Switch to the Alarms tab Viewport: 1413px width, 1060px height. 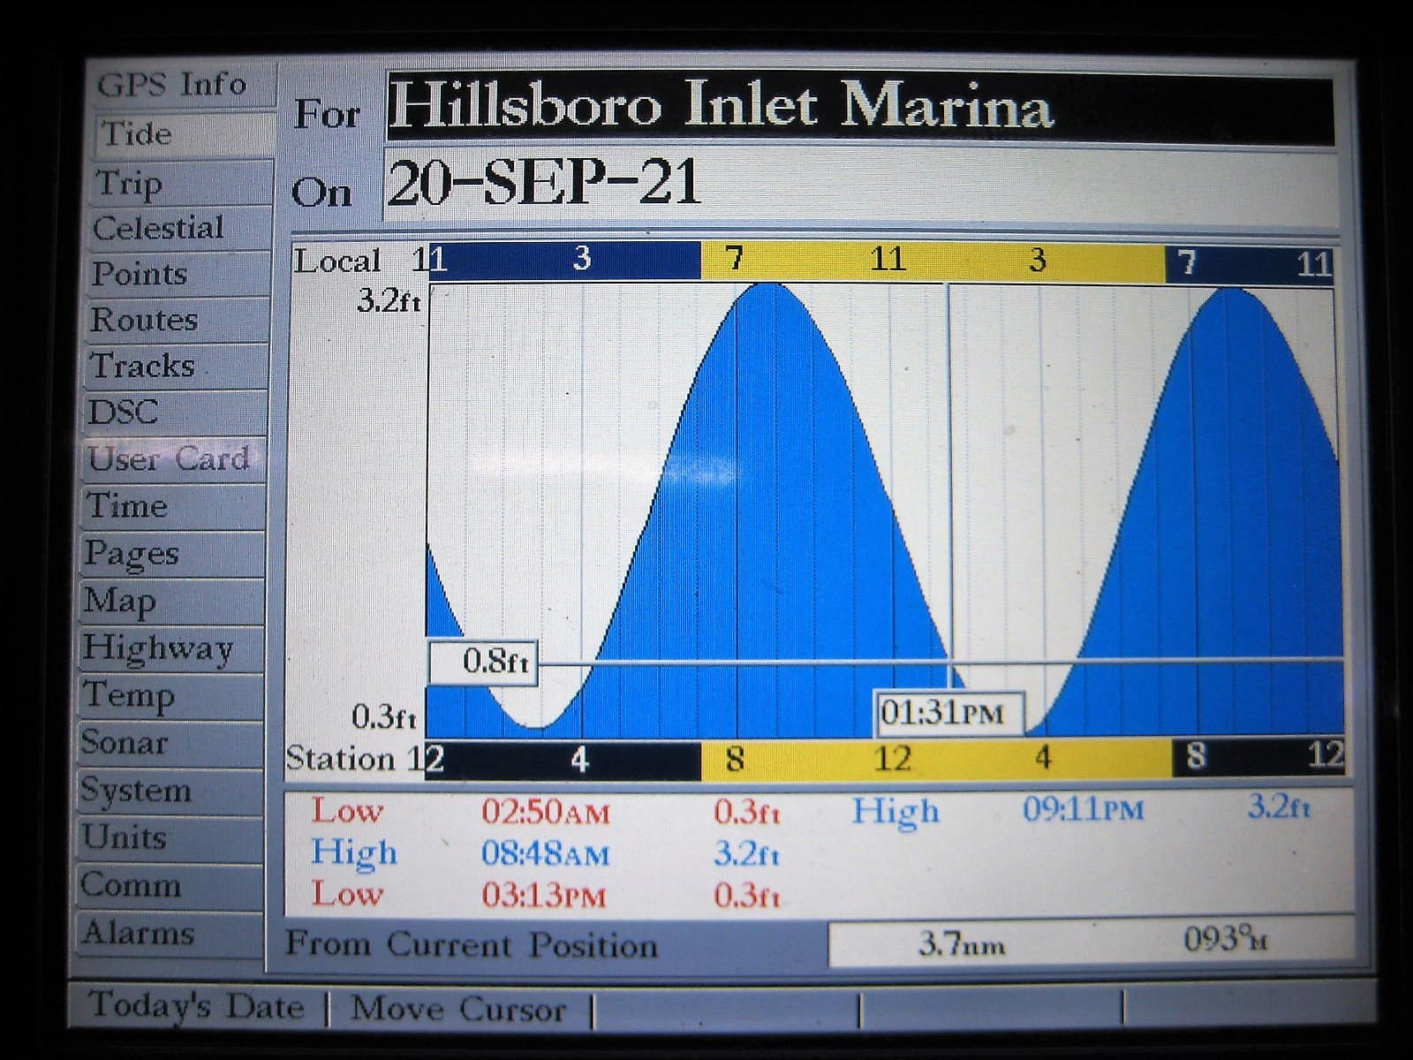click(x=170, y=934)
